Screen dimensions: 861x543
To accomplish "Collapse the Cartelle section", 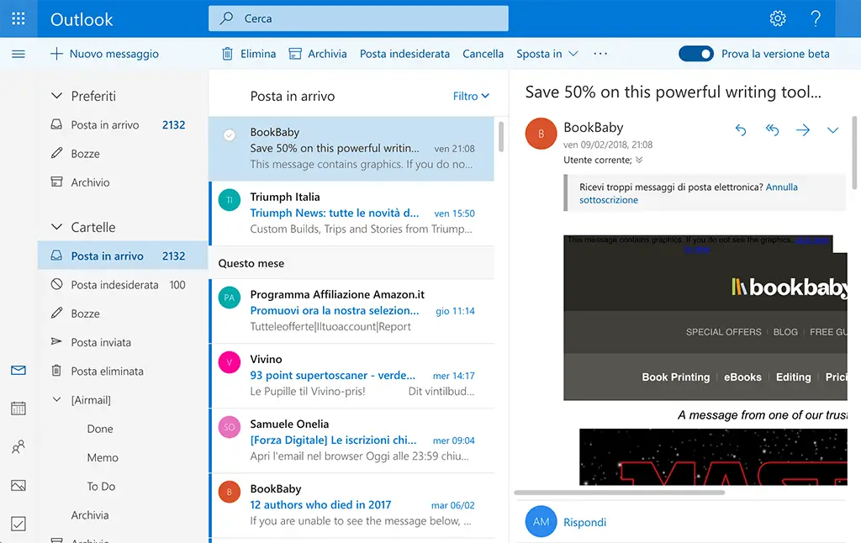I will click(56, 227).
